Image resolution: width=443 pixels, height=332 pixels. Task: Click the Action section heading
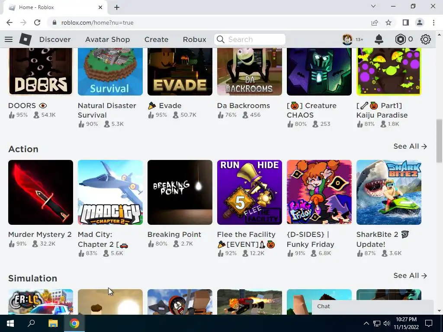pos(23,149)
